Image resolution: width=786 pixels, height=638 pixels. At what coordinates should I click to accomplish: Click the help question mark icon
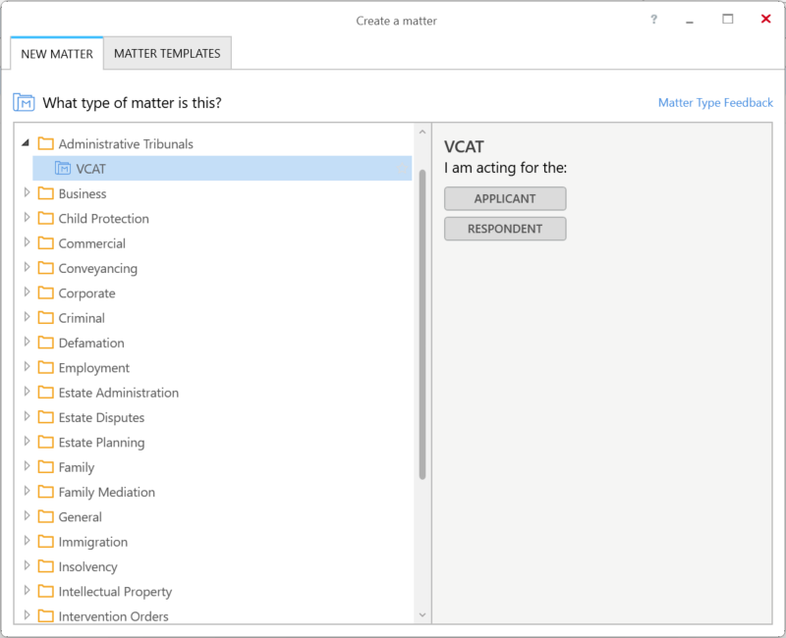653,20
